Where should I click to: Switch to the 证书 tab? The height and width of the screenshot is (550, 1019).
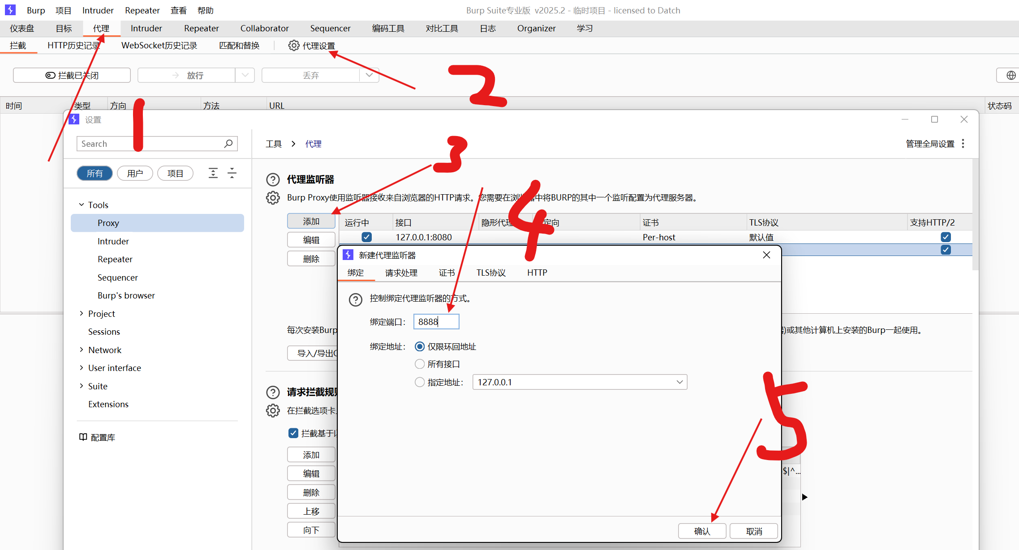click(447, 273)
